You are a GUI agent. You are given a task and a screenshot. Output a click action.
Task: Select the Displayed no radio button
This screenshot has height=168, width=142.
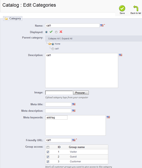pyautogui.click(x=56, y=32)
